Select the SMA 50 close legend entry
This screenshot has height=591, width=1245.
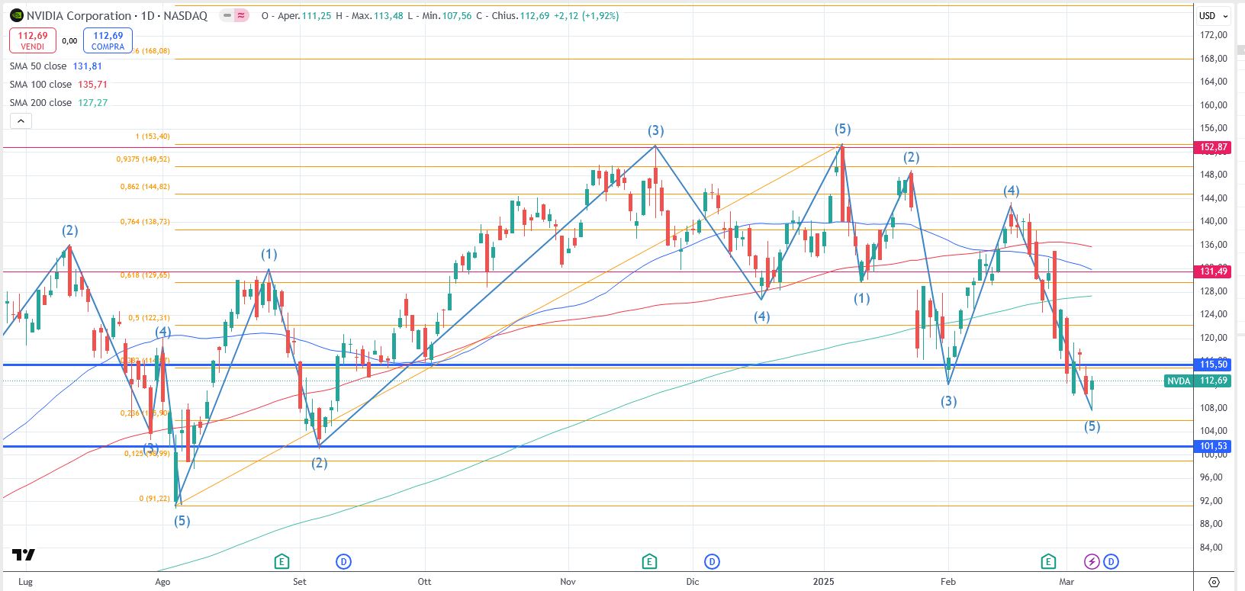[56, 66]
